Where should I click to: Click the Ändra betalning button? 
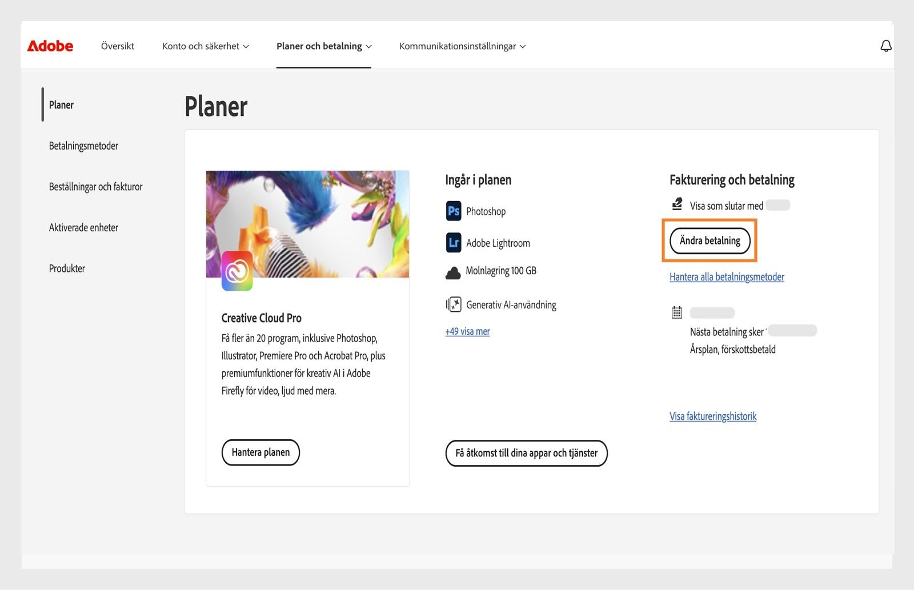coord(710,240)
